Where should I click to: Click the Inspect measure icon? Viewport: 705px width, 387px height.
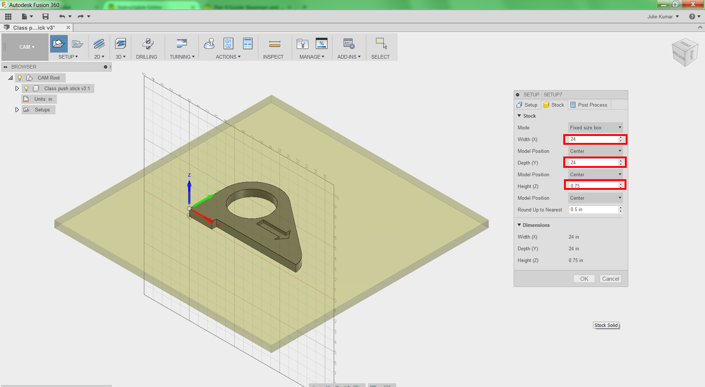pos(274,44)
